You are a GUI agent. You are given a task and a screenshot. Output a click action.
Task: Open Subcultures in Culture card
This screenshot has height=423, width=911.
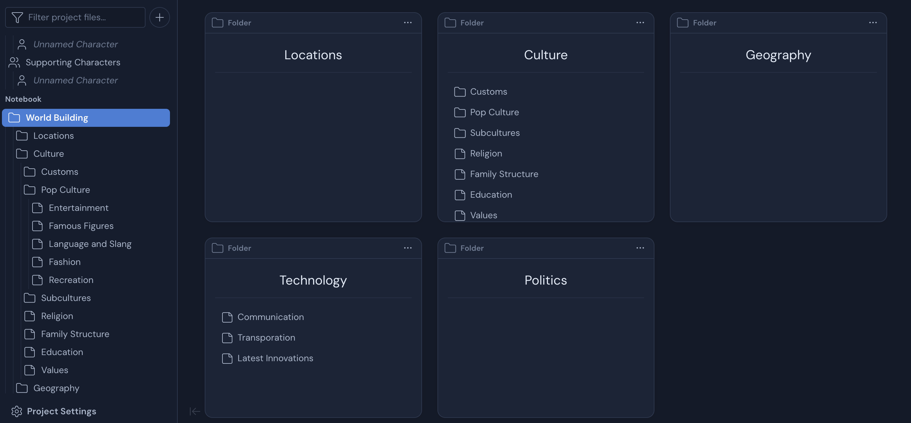pyautogui.click(x=494, y=133)
